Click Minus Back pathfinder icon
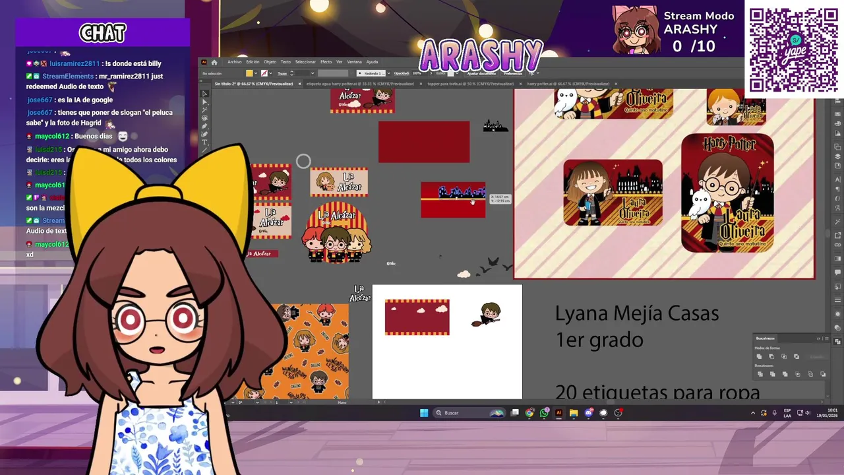The width and height of the screenshot is (844, 475). (x=823, y=374)
